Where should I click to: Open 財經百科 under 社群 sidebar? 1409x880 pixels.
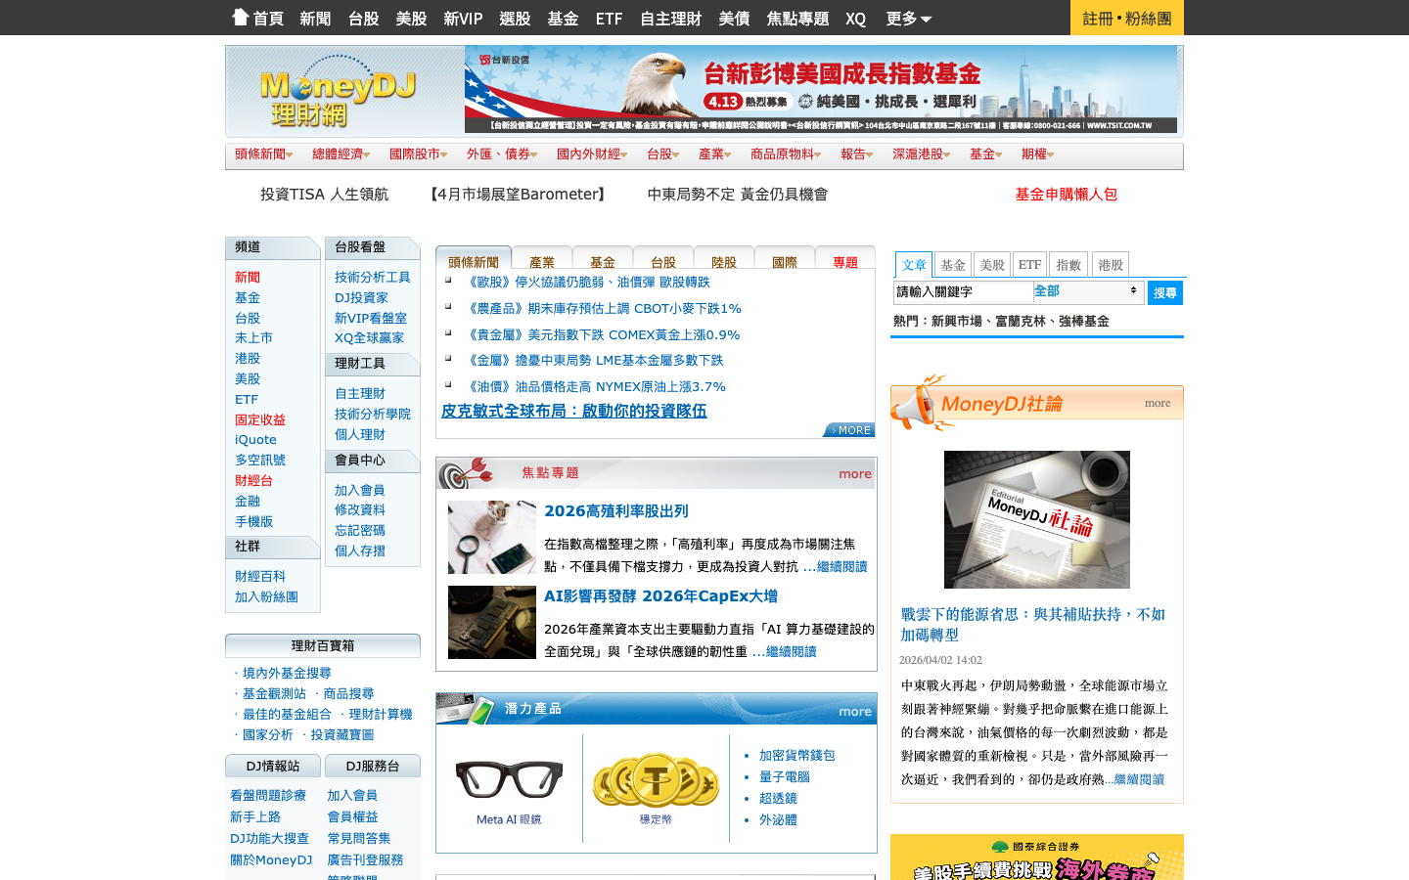pos(260,577)
